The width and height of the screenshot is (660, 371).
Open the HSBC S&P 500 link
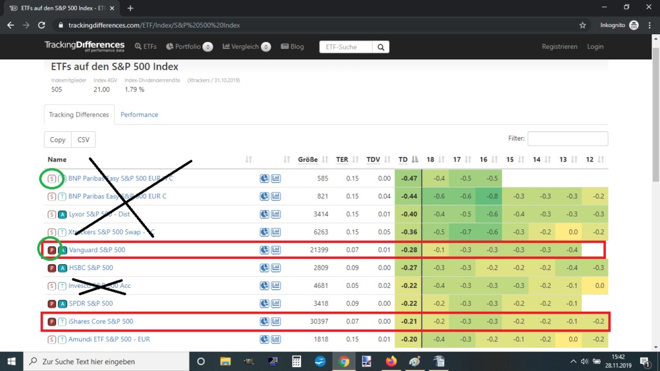coord(91,267)
